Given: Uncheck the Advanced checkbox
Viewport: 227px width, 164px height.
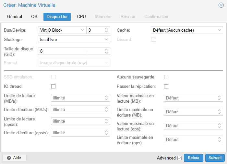Looking at the screenshot, I should click(x=179, y=158).
